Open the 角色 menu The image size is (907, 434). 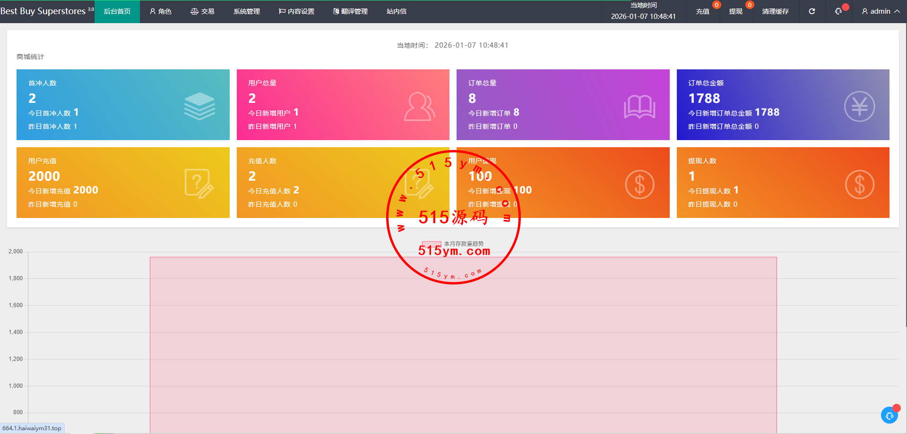coord(161,11)
